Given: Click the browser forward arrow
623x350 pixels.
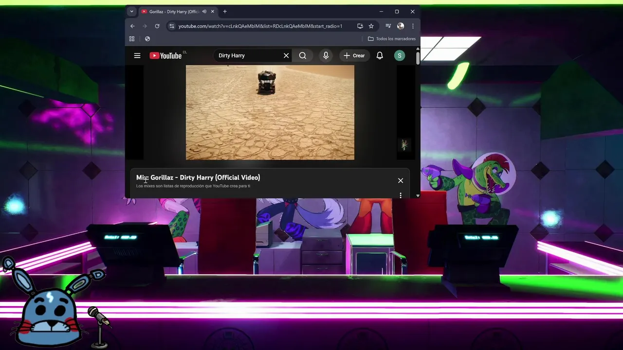Looking at the screenshot, I should coord(145,26).
